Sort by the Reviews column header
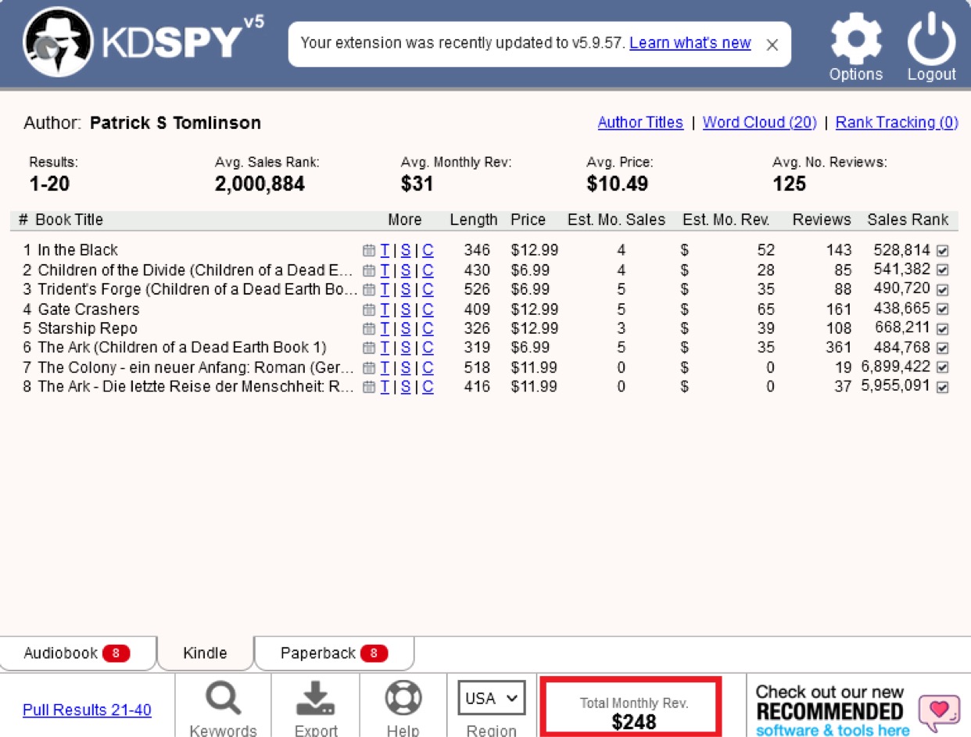971x737 pixels. pyautogui.click(x=822, y=220)
